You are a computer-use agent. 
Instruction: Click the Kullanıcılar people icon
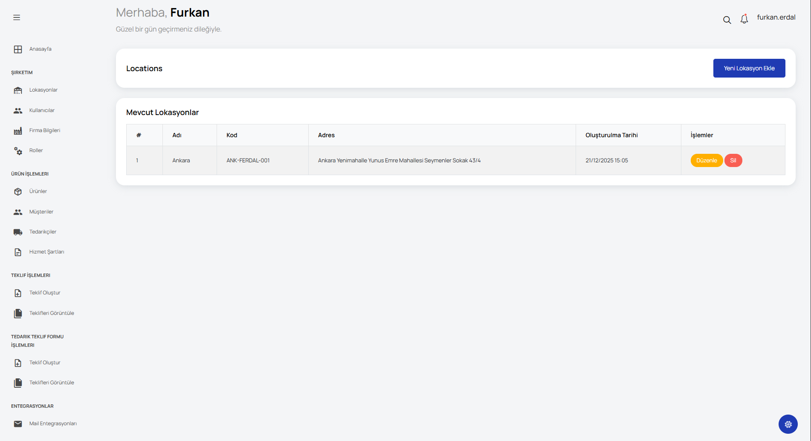click(x=18, y=111)
